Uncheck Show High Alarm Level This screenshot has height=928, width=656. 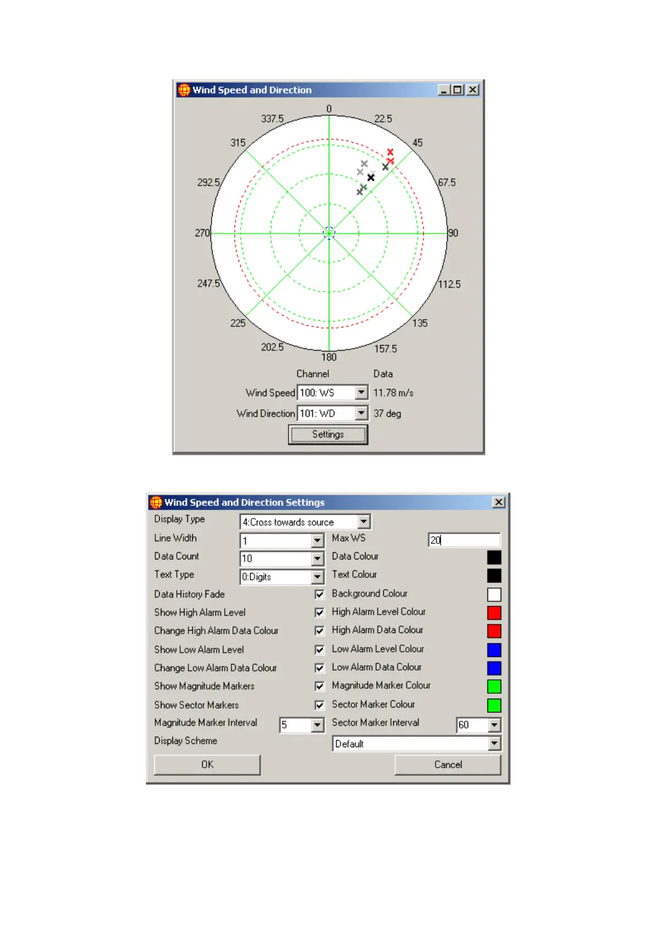(x=319, y=612)
